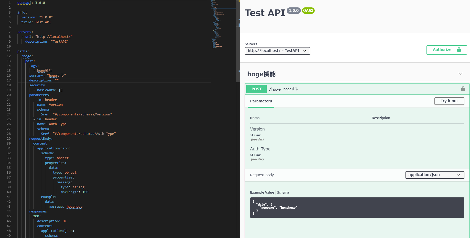Screen dimensions: 470x238
Task: Click '$ref: "#/components/schemas/Auth-Type"' text
Action: (x=78, y=134)
